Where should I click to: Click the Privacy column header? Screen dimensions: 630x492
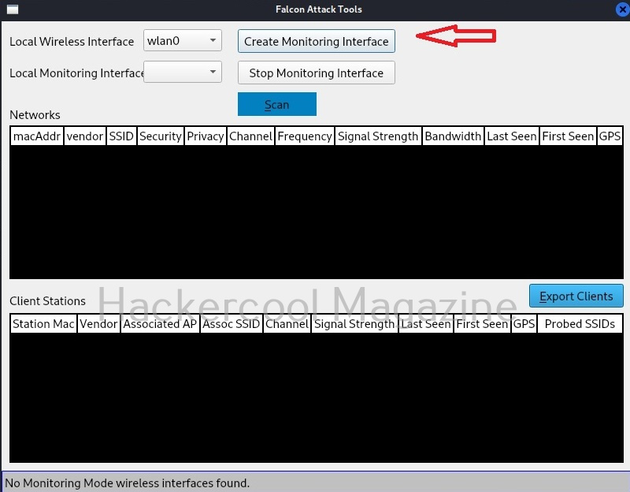[206, 136]
